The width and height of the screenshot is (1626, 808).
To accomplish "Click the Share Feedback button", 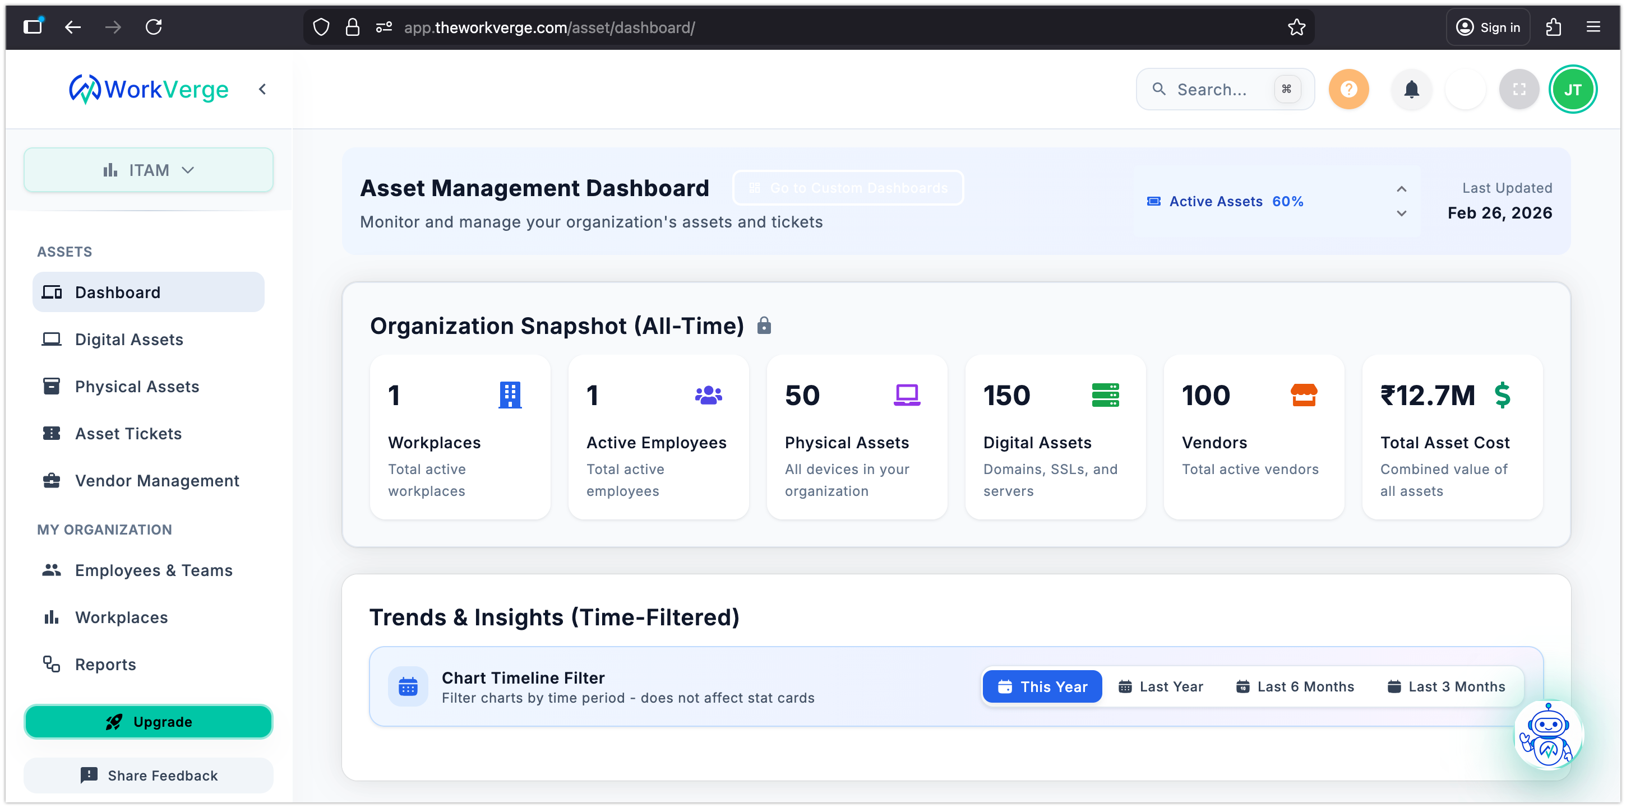I will pos(149,775).
